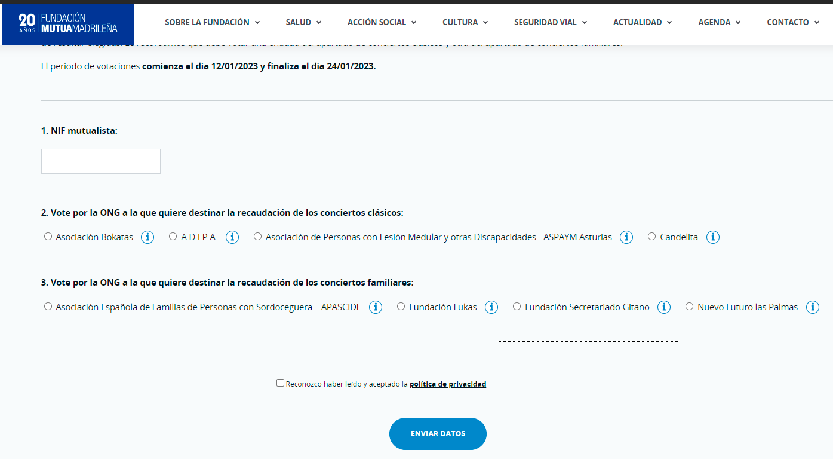The height and width of the screenshot is (459, 833).
Task: Show info for ASPAYM Asturias
Action: coord(626,237)
